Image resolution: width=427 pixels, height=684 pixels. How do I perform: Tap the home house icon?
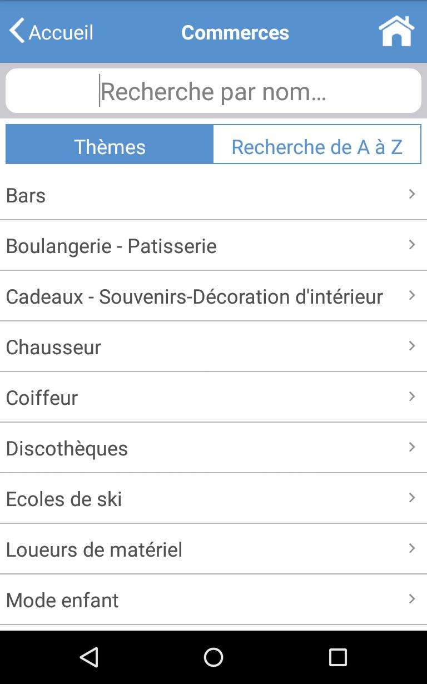(396, 32)
